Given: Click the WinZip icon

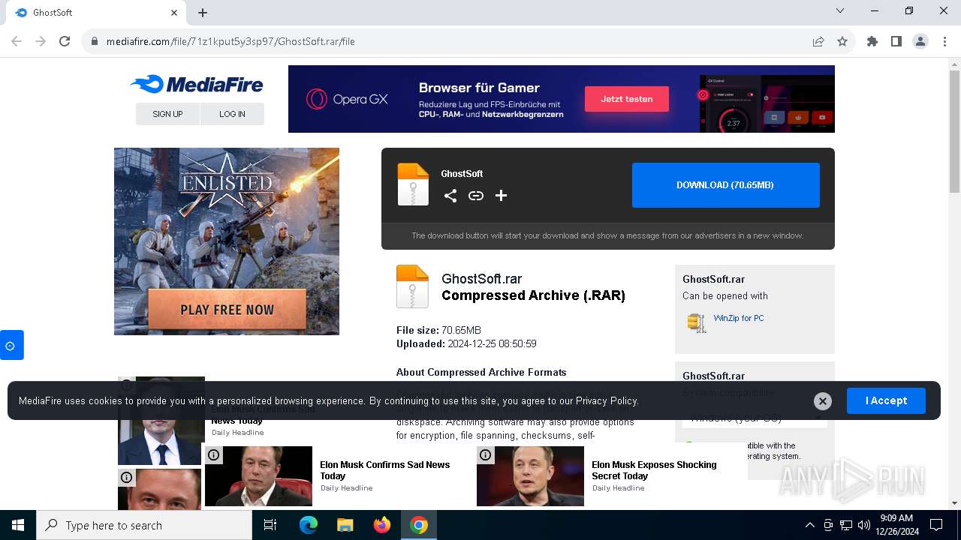Looking at the screenshot, I should pos(697,322).
